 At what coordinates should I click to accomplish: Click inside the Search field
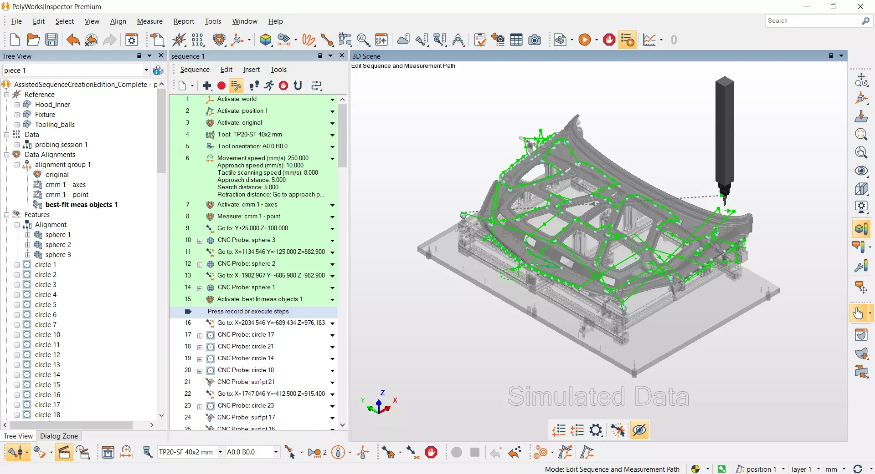(811, 20)
